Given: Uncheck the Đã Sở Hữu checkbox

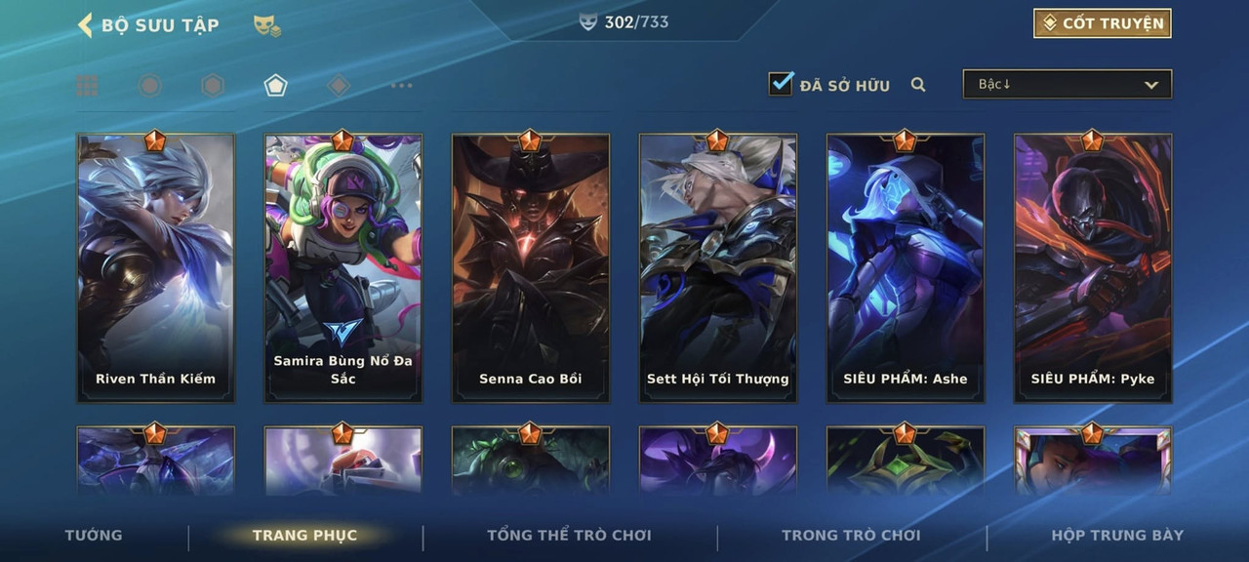Looking at the screenshot, I should (781, 84).
